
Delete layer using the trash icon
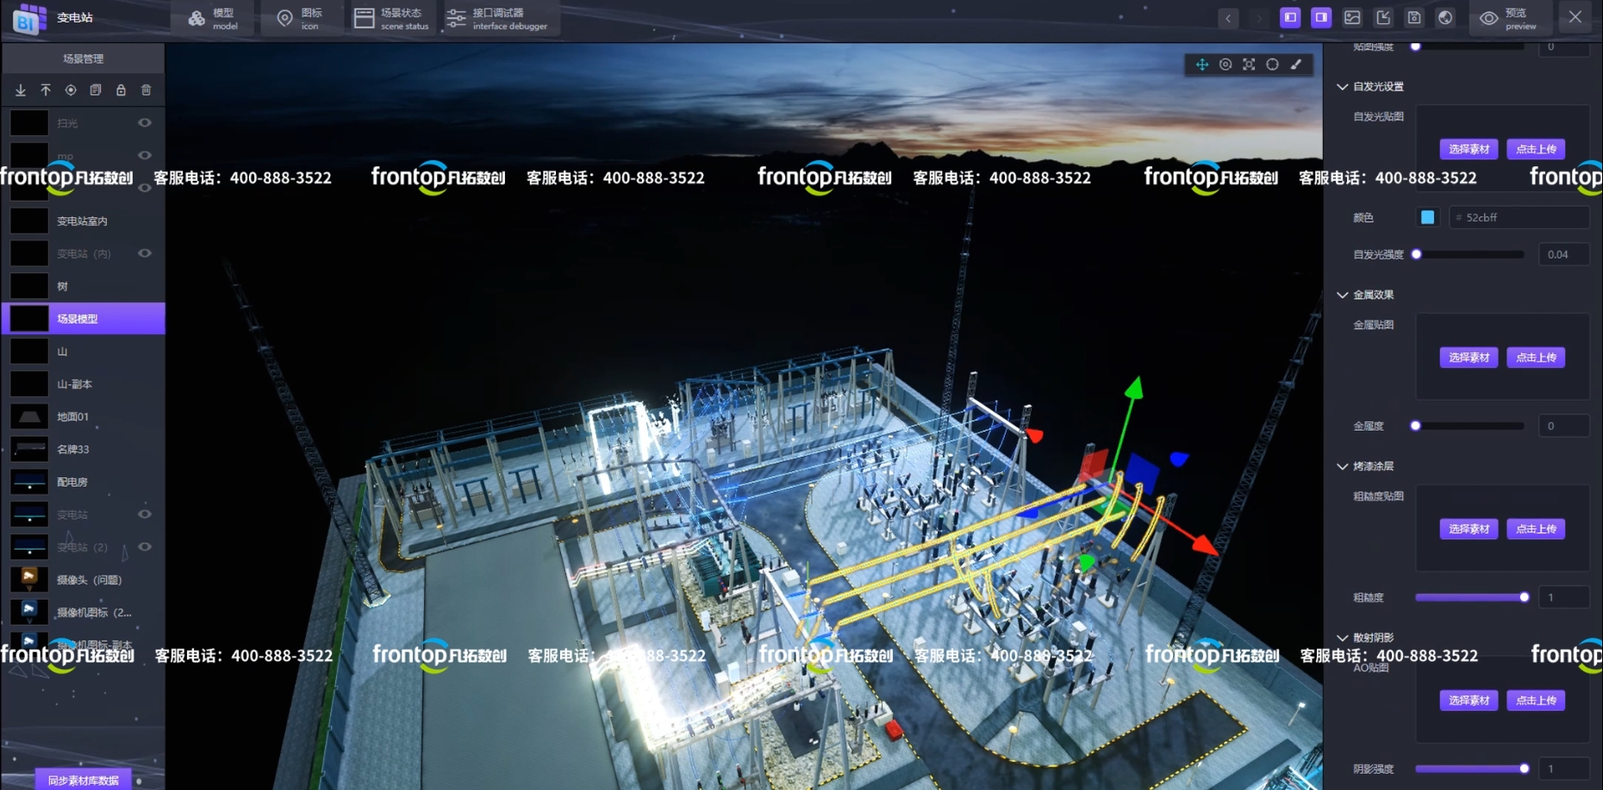pyautogui.click(x=146, y=90)
